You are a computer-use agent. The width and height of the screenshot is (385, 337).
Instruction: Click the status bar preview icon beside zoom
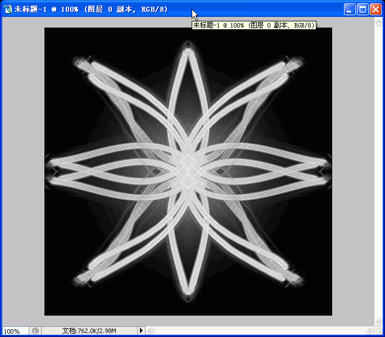35,331
